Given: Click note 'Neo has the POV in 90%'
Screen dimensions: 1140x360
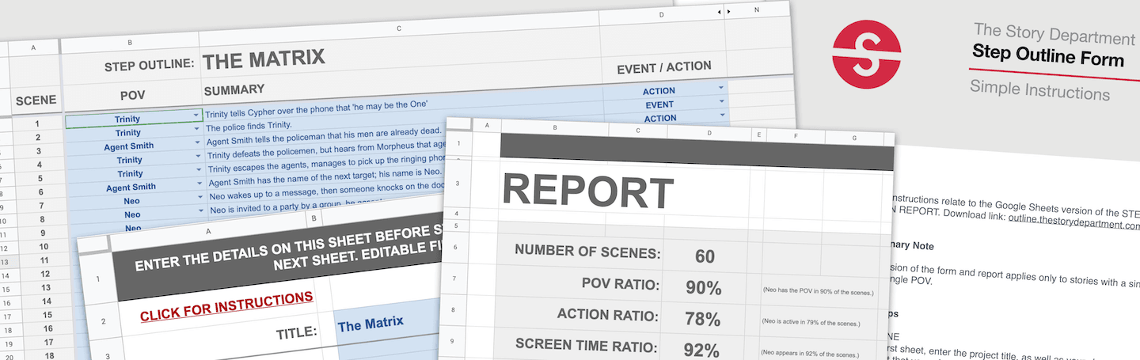Looking at the screenshot, I should 818,293.
